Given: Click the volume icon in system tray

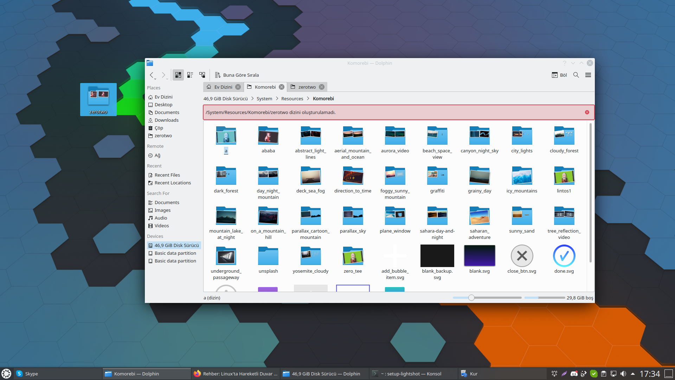Looking at the screenshot, I should pos(623,374).
